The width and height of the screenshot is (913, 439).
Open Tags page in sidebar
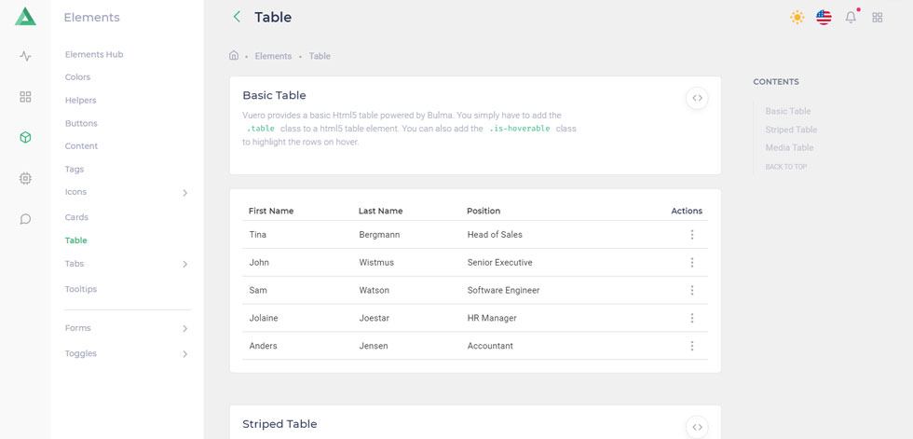tap(74, 170)
